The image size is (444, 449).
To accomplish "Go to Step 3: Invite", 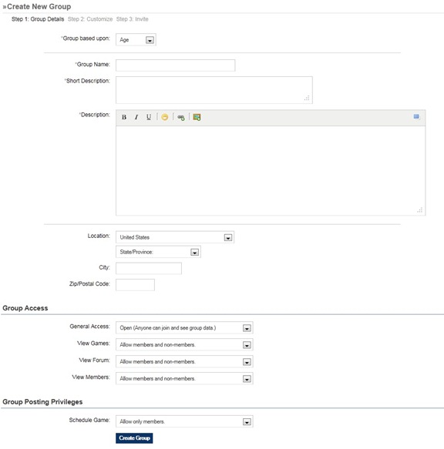I will pyautogui.click(x=132, y=19).
